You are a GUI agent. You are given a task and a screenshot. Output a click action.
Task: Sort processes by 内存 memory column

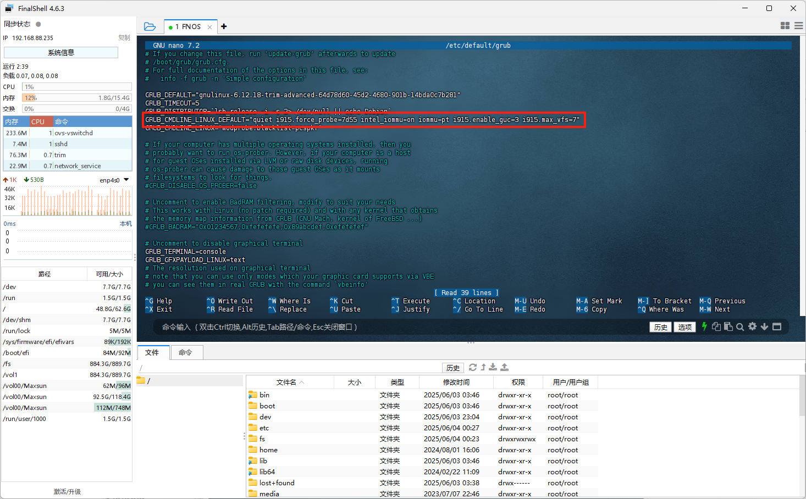[x=15, y=121]
